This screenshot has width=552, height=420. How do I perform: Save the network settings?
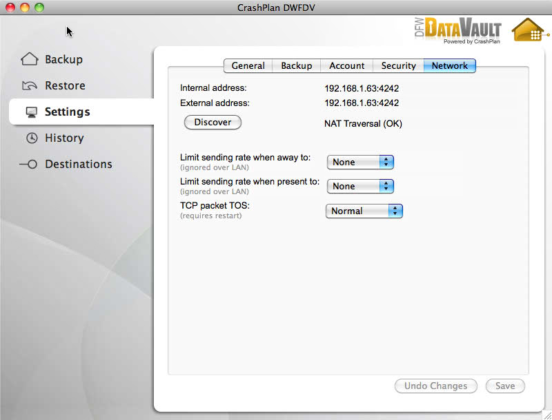(x=505, y=386)
